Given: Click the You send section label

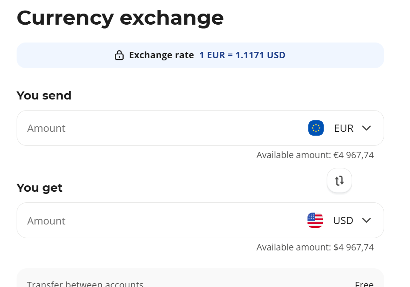Looking at the screenshot, I should click(x=44, y=96).
